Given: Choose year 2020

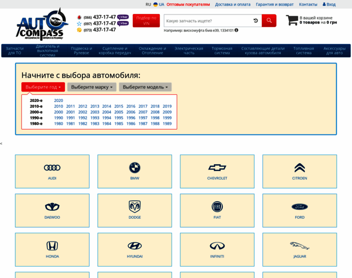Looking at the screenshot, I should click(58, 101).
